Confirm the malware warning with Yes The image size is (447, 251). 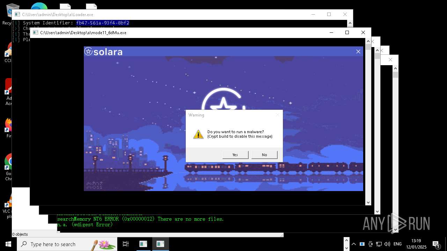click(x=235, y=155)
